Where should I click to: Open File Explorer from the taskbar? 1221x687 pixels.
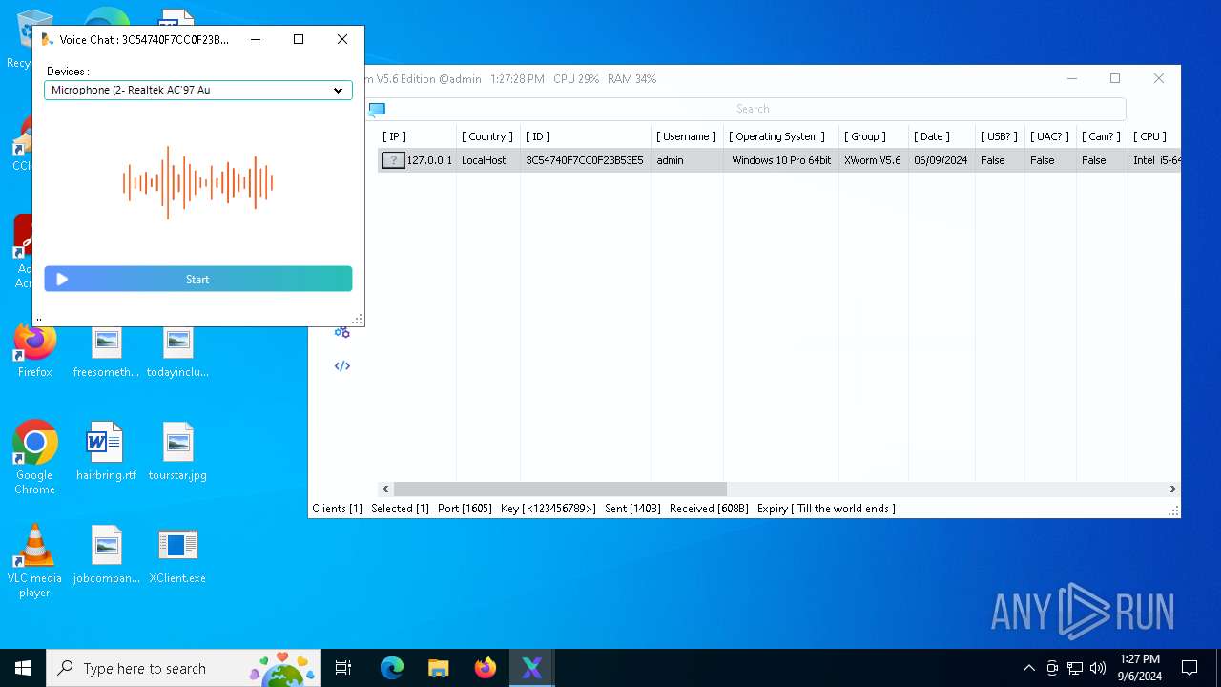point(439,668)
